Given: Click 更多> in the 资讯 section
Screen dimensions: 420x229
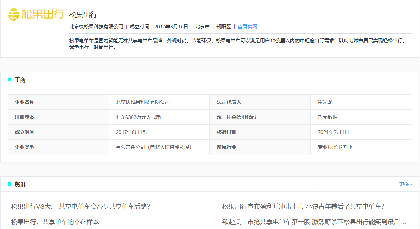Looking at the screenshot, I should pyautogui.click(x=405, y=184).
